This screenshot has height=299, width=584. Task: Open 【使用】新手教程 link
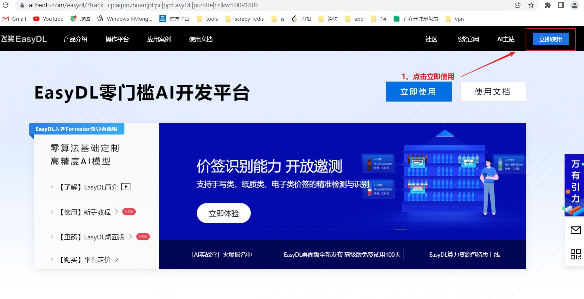pyautogui.click(x=84, y=212)
